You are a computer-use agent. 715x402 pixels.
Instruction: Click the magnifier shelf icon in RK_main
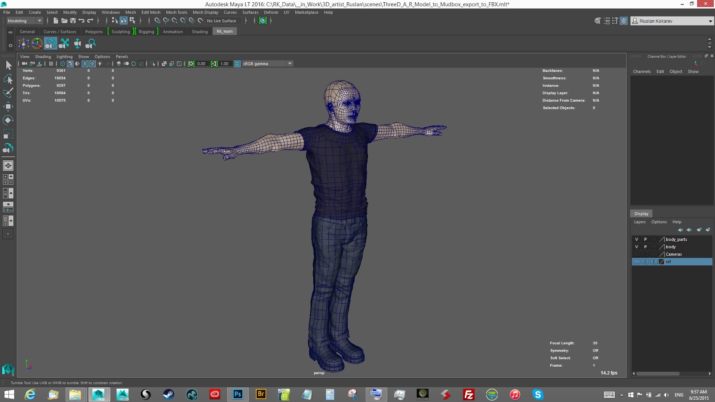(x=91, y=43)
